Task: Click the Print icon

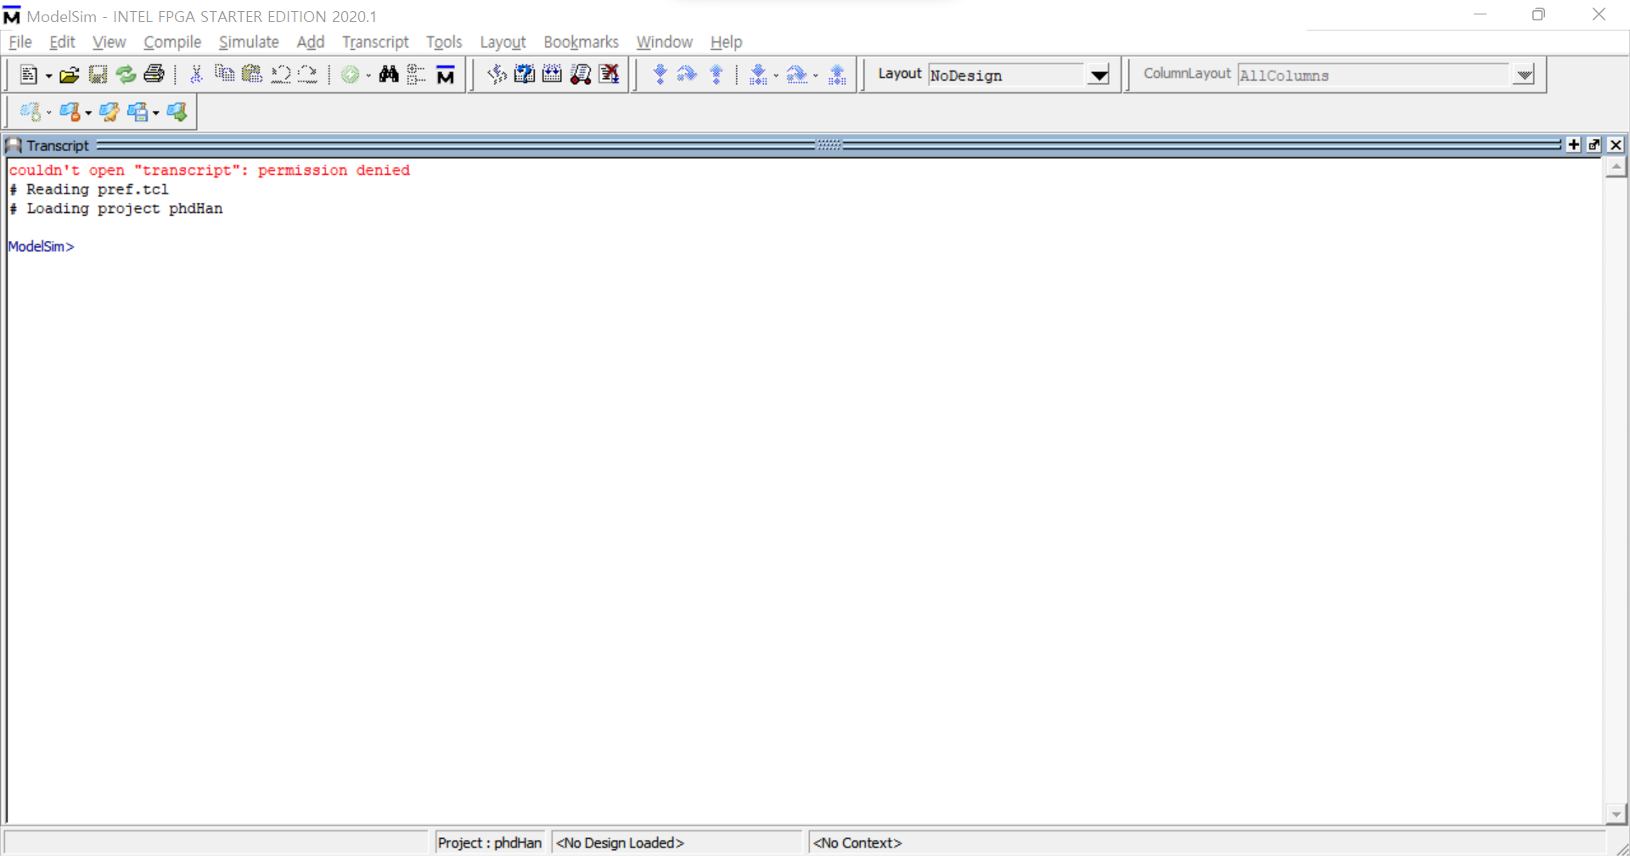Action: tap(154, 75)
